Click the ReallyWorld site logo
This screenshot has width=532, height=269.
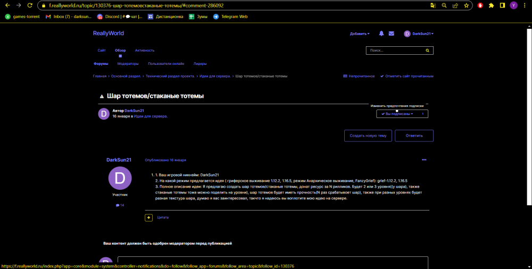[108, 33]
